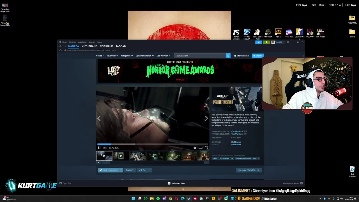Click the Horror Game Awards banner

[180, 71]
